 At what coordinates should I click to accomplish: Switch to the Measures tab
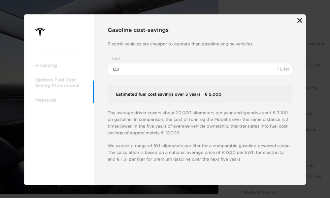[x=46, y=100]
